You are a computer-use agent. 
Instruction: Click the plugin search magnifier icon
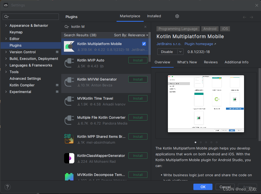point(67,27)
